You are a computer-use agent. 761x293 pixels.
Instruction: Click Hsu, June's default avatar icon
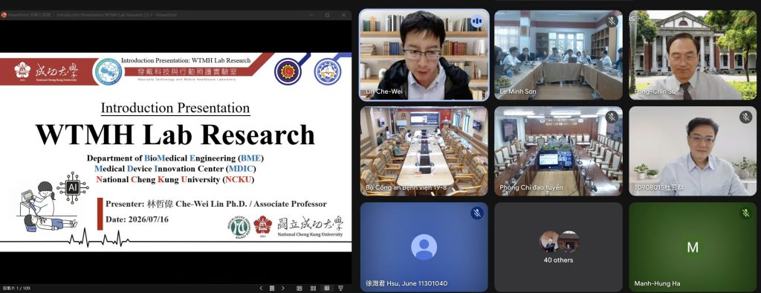424,247
